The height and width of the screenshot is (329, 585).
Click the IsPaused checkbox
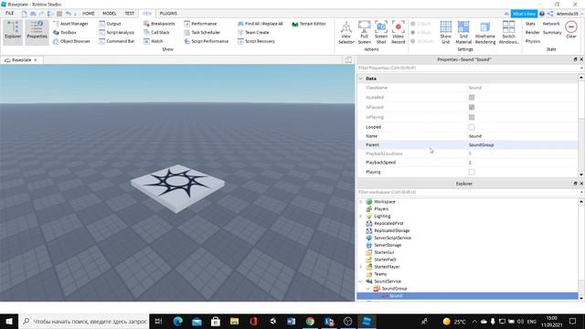[472, 107]
